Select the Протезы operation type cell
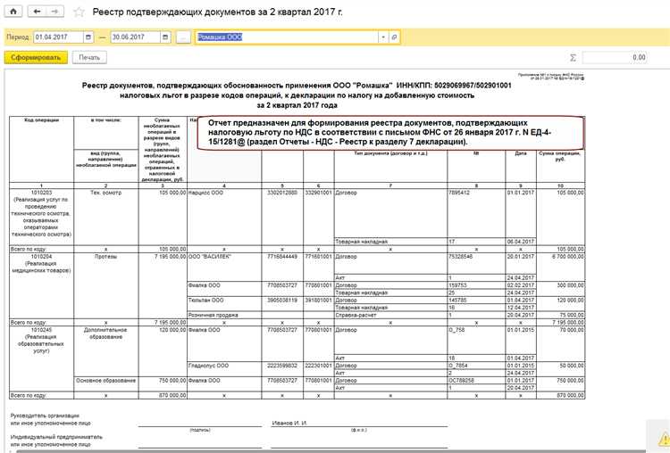The image size is (670, 453). [x=106, y=285]
